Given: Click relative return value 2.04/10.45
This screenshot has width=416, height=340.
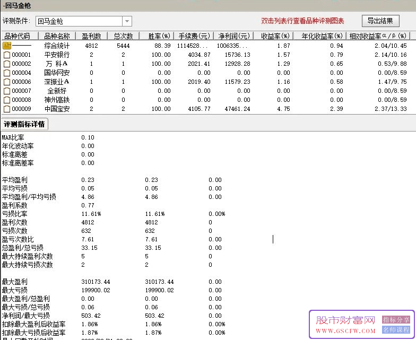Looking at the screenshot, I should (x=391, y=46).
